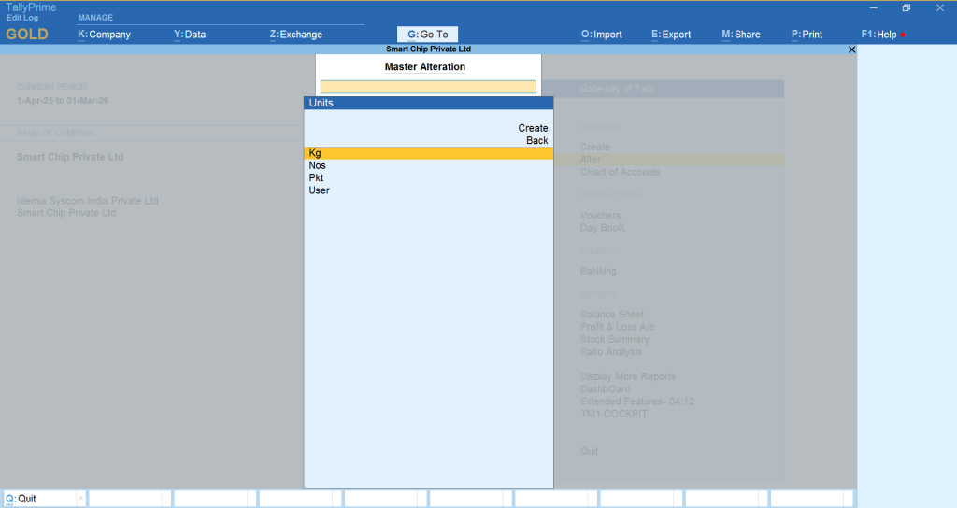The height and width of the screenshot is (508, 957).
Task: Select the highlighted Kg unit
Action: [x=428, y=153]
